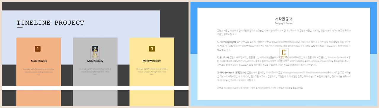Click the '저작권 공고' heading
Image resolution: width=379 pixels, height=108 pixels.
point(284,19)
